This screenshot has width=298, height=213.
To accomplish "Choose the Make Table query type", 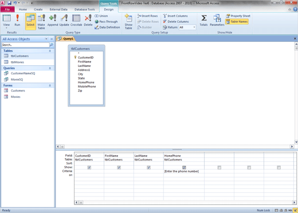I will pos(41,21).
